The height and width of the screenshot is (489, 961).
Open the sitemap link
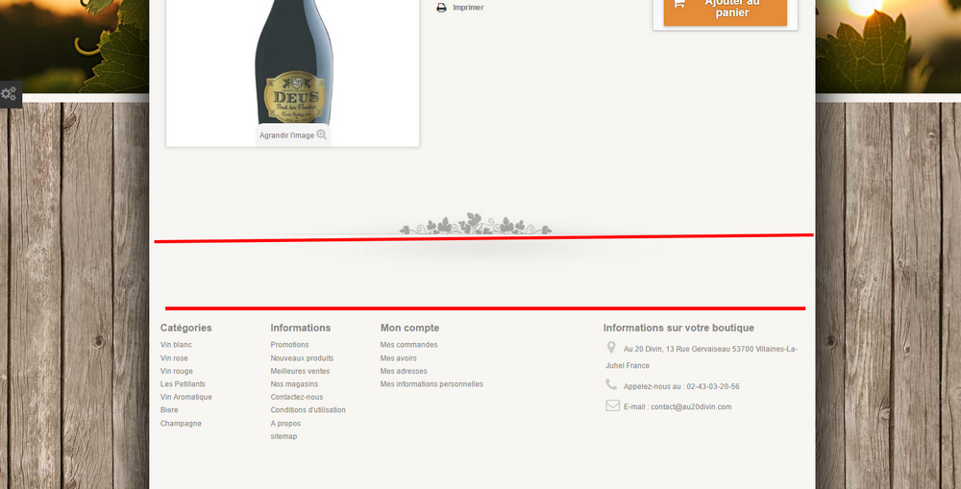click(283, 436)
